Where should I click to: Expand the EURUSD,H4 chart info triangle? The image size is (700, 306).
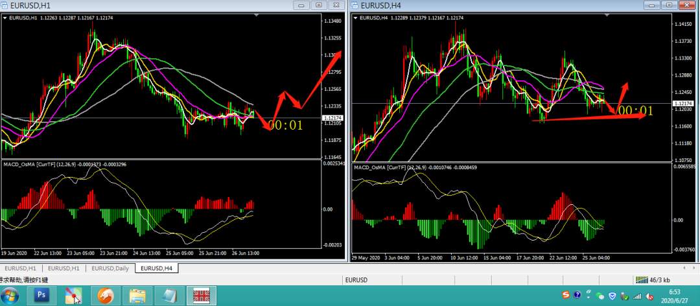[355, 18]
